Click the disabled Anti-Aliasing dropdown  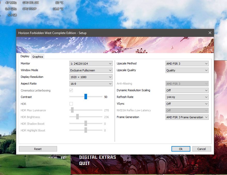pos(187,84)
